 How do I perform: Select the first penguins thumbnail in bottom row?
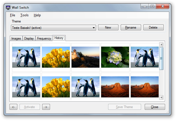coord(26,87)
